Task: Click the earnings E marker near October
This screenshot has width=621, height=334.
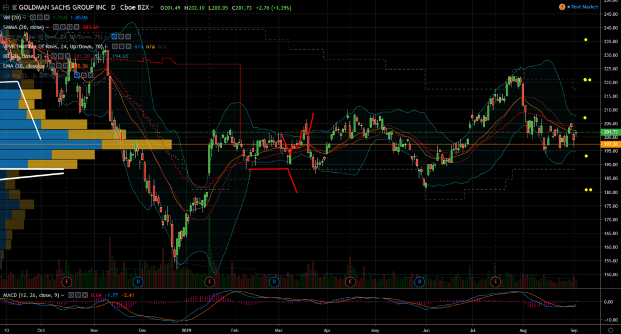Action: [67, 282]
